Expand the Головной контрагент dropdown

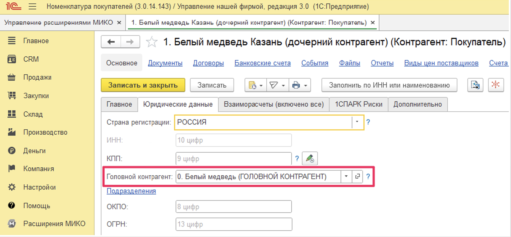pyautogui.click(x=346, y=176)
